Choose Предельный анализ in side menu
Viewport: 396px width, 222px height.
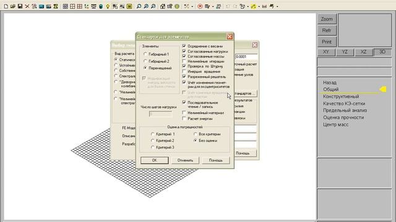(345, 110)
